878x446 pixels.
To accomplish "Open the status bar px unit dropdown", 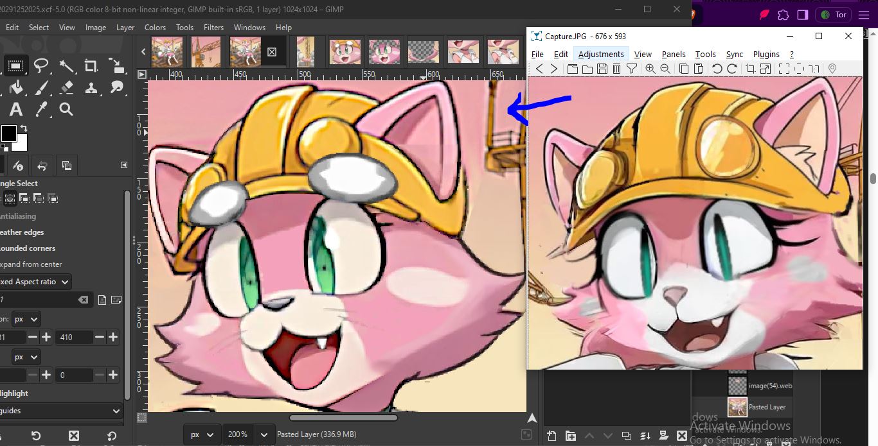I will tap(202, 434).
